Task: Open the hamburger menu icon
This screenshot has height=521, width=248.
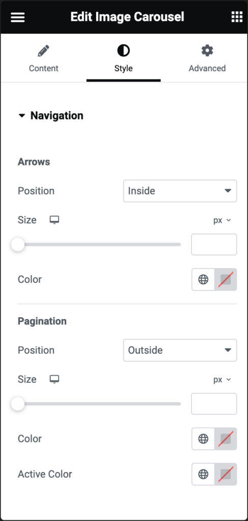Action: click(x=18, y=17)
